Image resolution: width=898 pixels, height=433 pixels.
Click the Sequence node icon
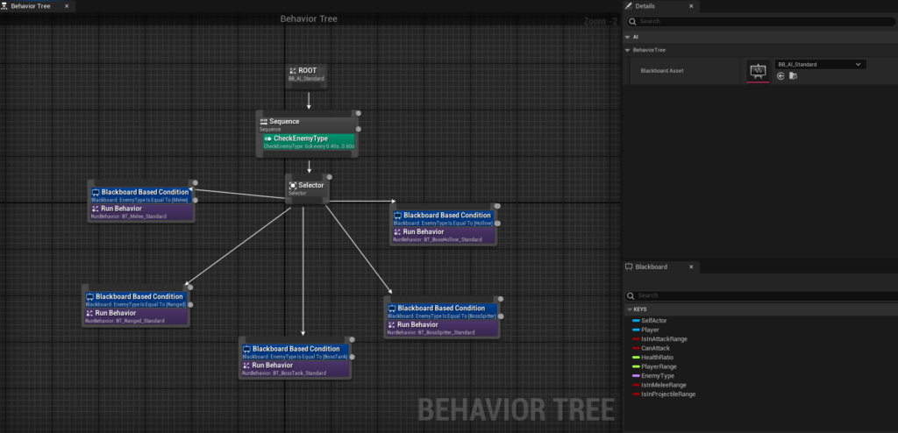click(263, 122)
